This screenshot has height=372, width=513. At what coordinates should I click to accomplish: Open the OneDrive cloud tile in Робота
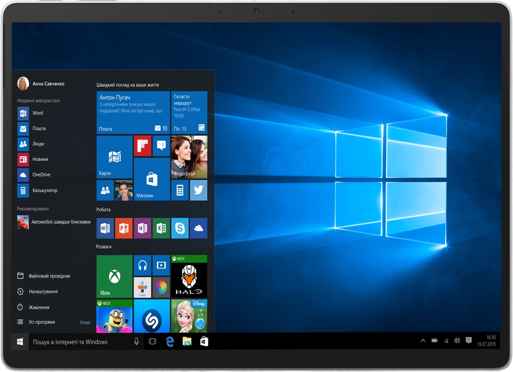click(x=199, y=228)
